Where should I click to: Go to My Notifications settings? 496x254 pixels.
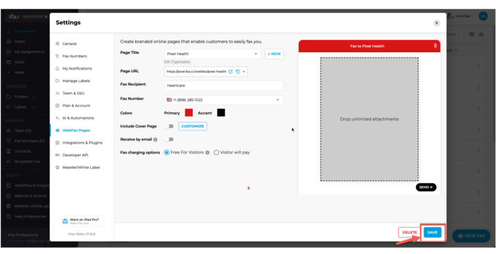coord(77,69)
